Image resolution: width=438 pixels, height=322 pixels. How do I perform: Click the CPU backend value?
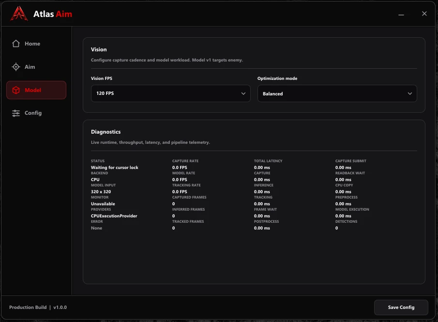click(95, 180)
